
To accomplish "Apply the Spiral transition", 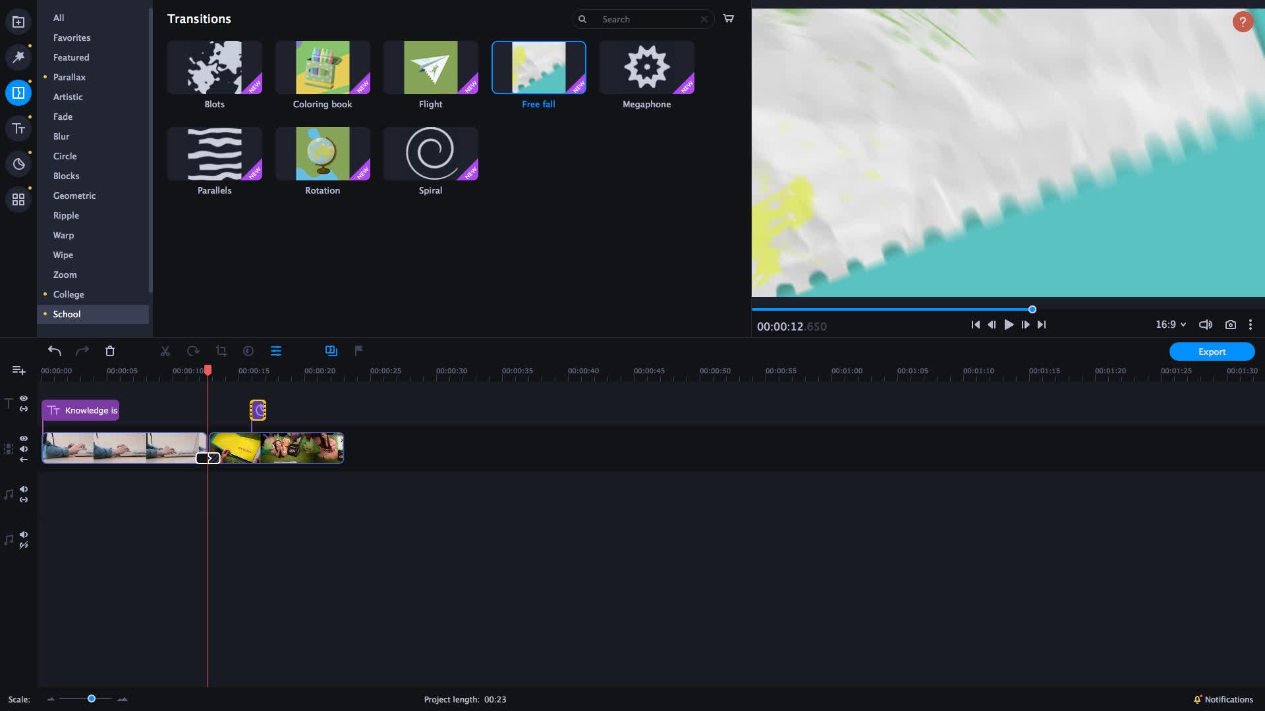I will (x=430, y=153).
